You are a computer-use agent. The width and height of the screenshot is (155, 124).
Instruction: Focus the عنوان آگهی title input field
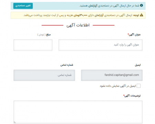tap(101, 45)
